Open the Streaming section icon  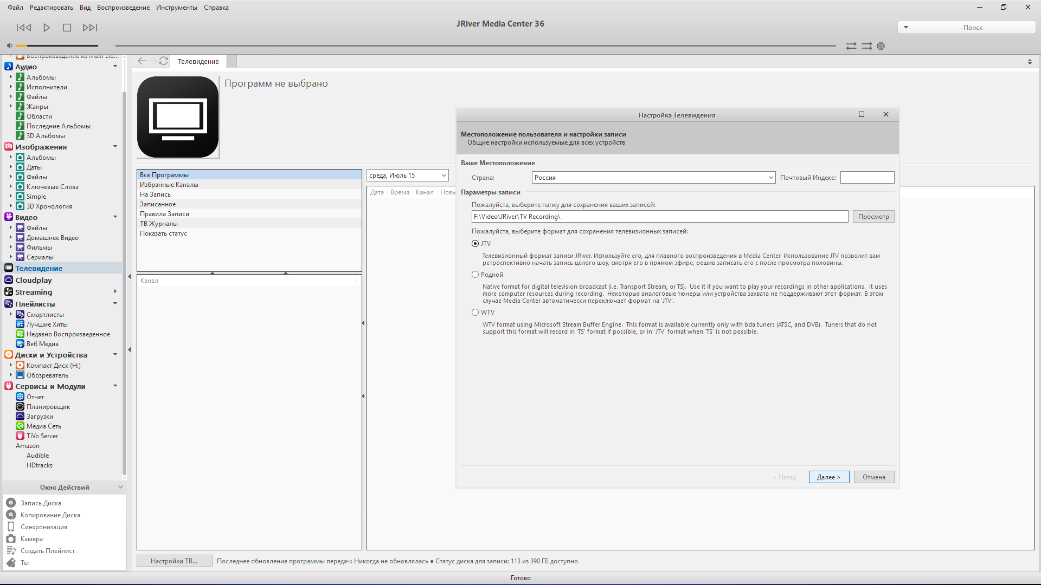[x=9, y=292]
